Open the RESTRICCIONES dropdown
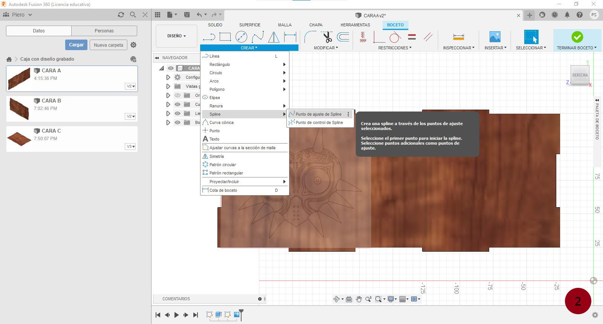The height and width of the screenshot is (324, 603). (395, 48)
